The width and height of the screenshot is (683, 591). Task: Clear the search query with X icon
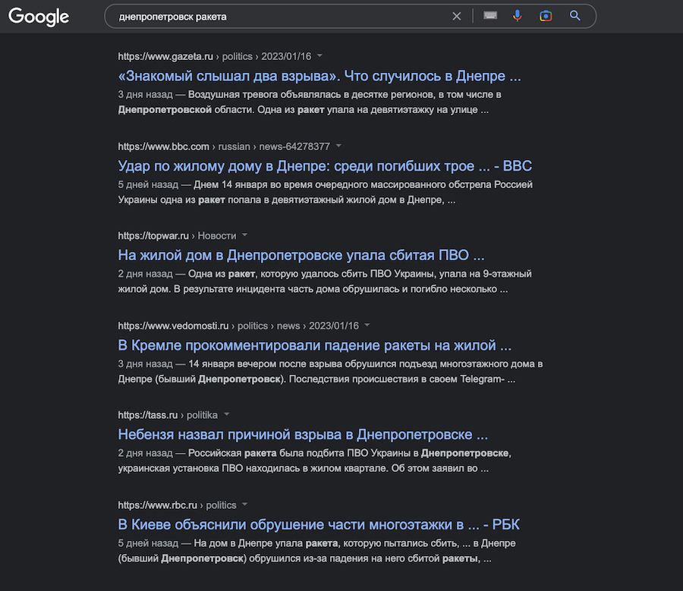click(x=456, y=16)
